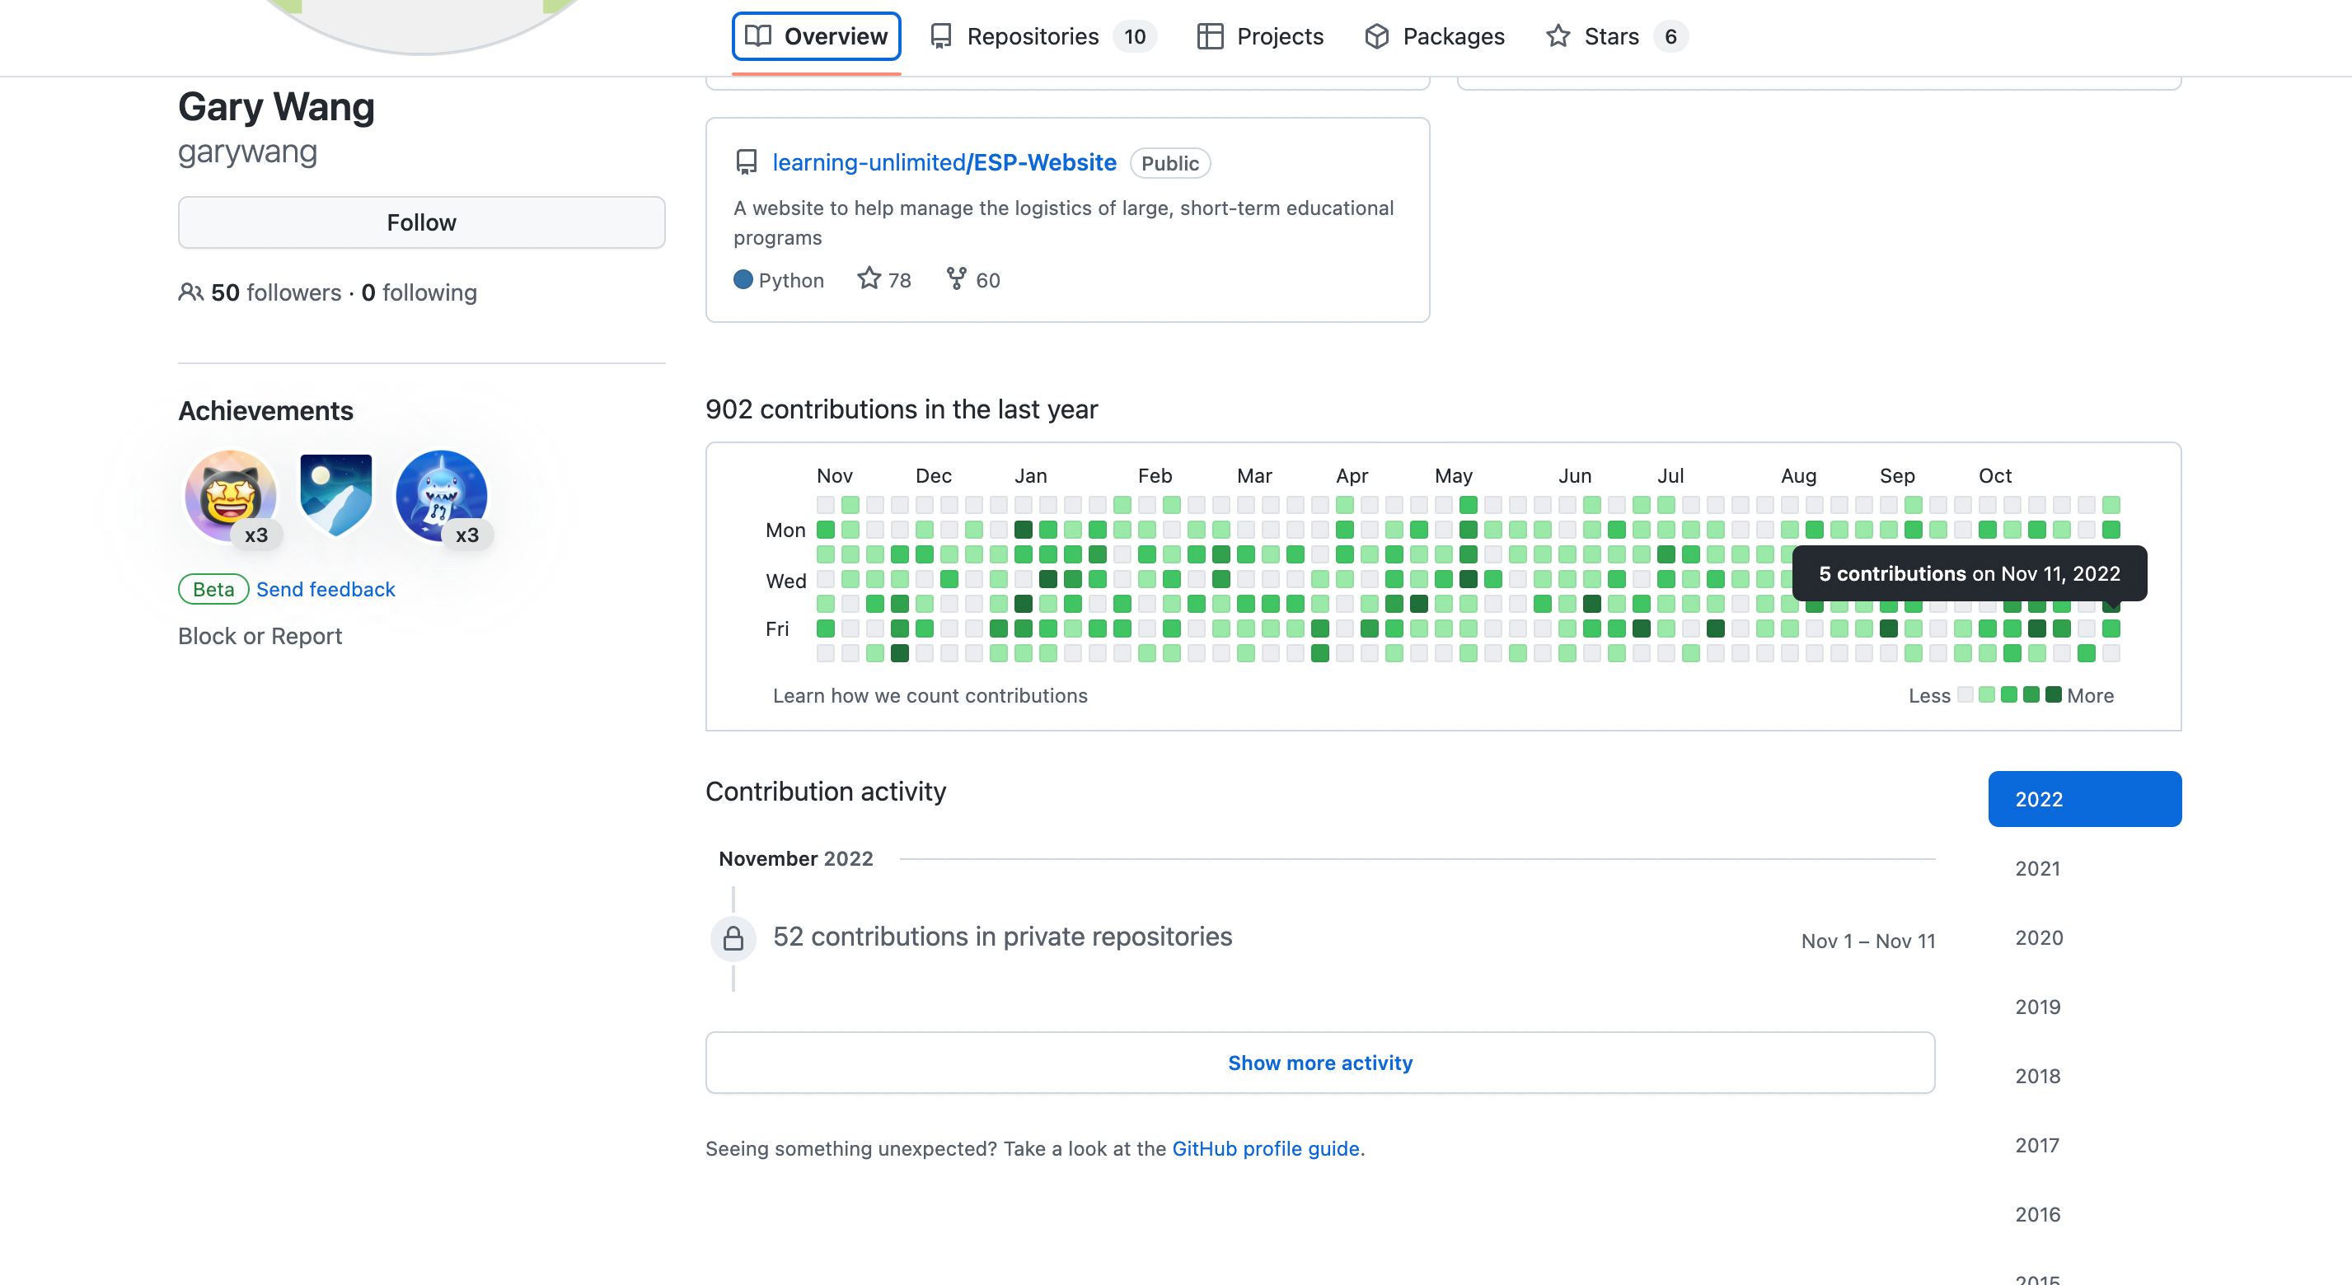Open the Projects tab
This screenshot has height=1285, width=2352.
[x=1260, y=36]
